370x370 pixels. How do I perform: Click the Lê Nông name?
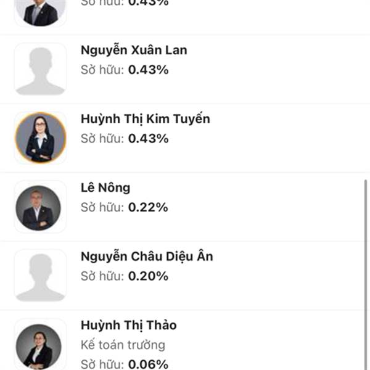point(105,188)
